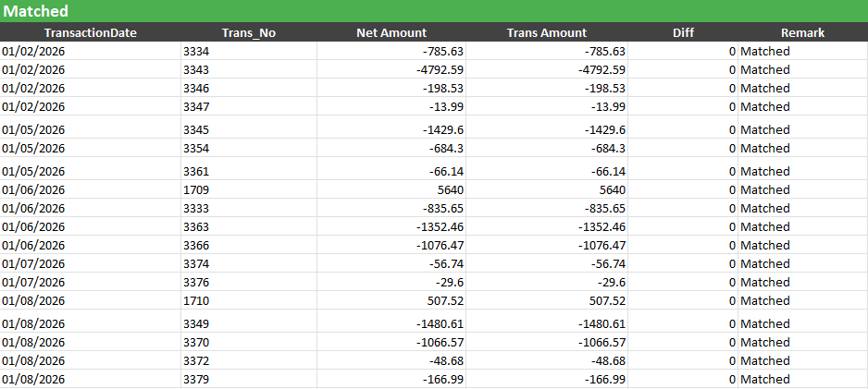Click the Net Amount column header
868x389 pixels.
[391, 32]
